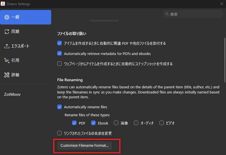Check 画像 (images) file type for renaming

pyautogui.click(x=116, y=123)
